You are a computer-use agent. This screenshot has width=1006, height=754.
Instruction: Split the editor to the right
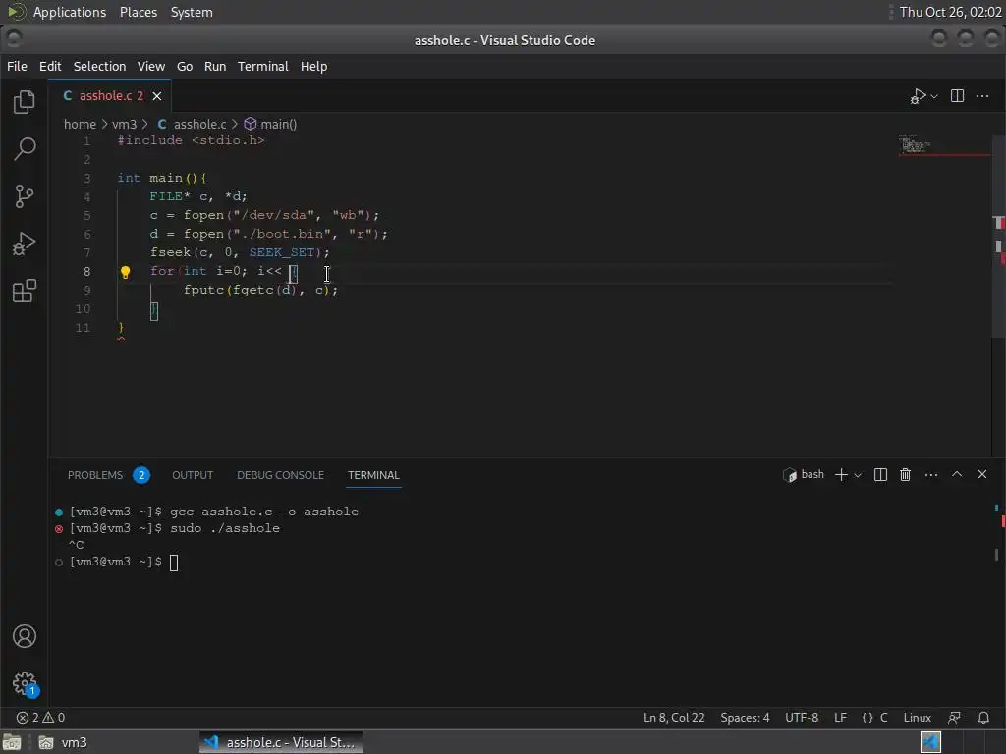point(957,96)
